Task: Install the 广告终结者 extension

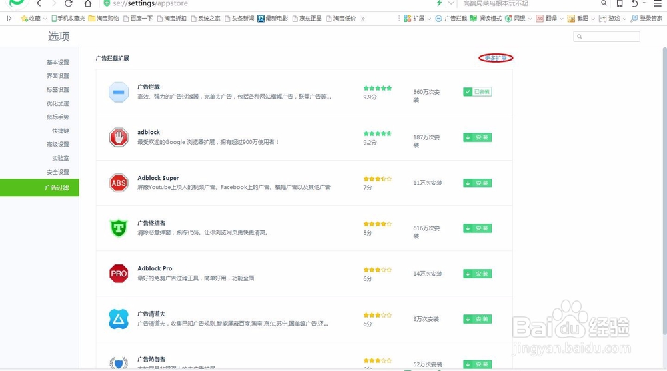Action: (x=478, y=228)
